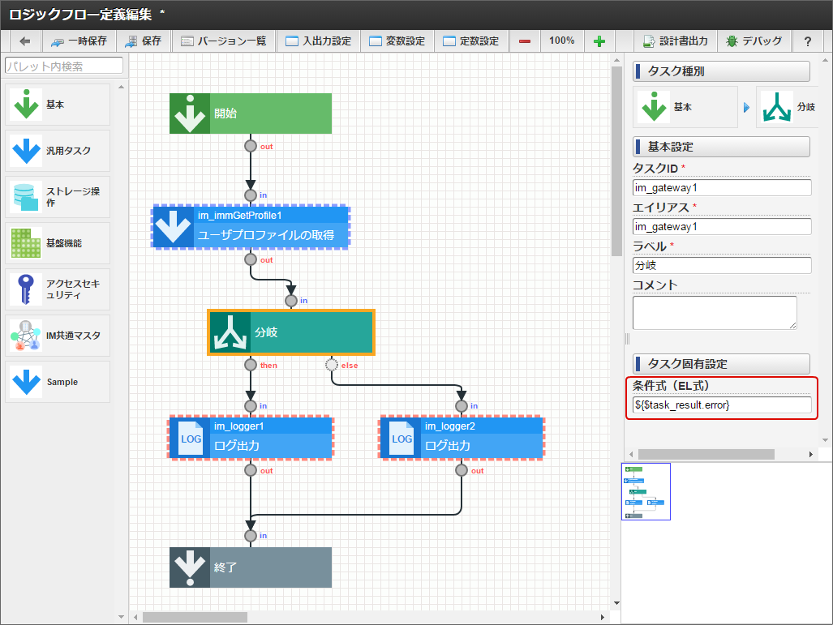Open help question mark button
The image size is (833, 625).
[x=808, y=41]
